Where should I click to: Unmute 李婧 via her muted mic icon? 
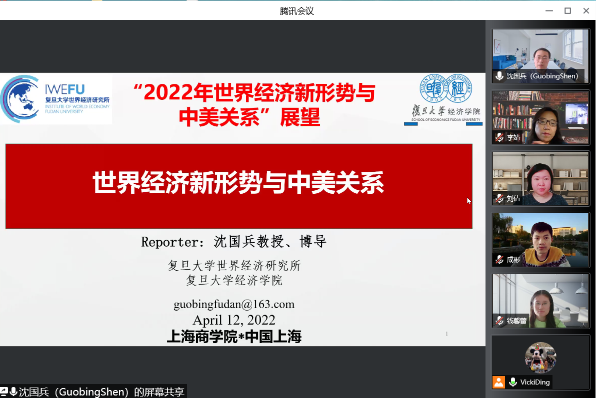coord(498,137)
